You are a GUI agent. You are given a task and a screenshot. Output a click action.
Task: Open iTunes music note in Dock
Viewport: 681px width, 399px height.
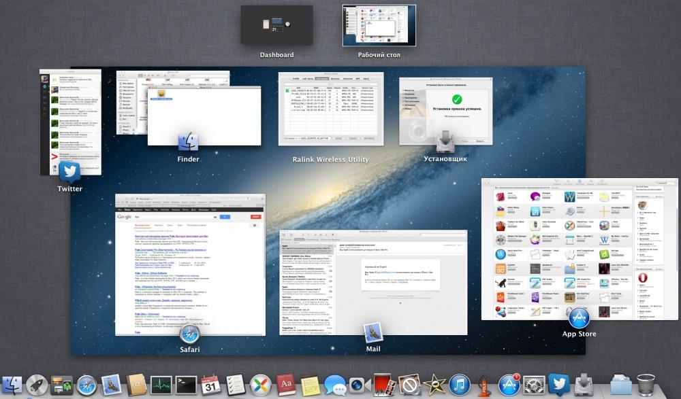point(459,385)
